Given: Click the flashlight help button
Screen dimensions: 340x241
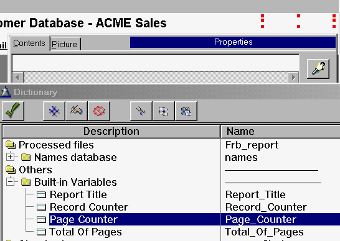Looking at the screenshot, I should pyautogui.click(x=318, y=69).
